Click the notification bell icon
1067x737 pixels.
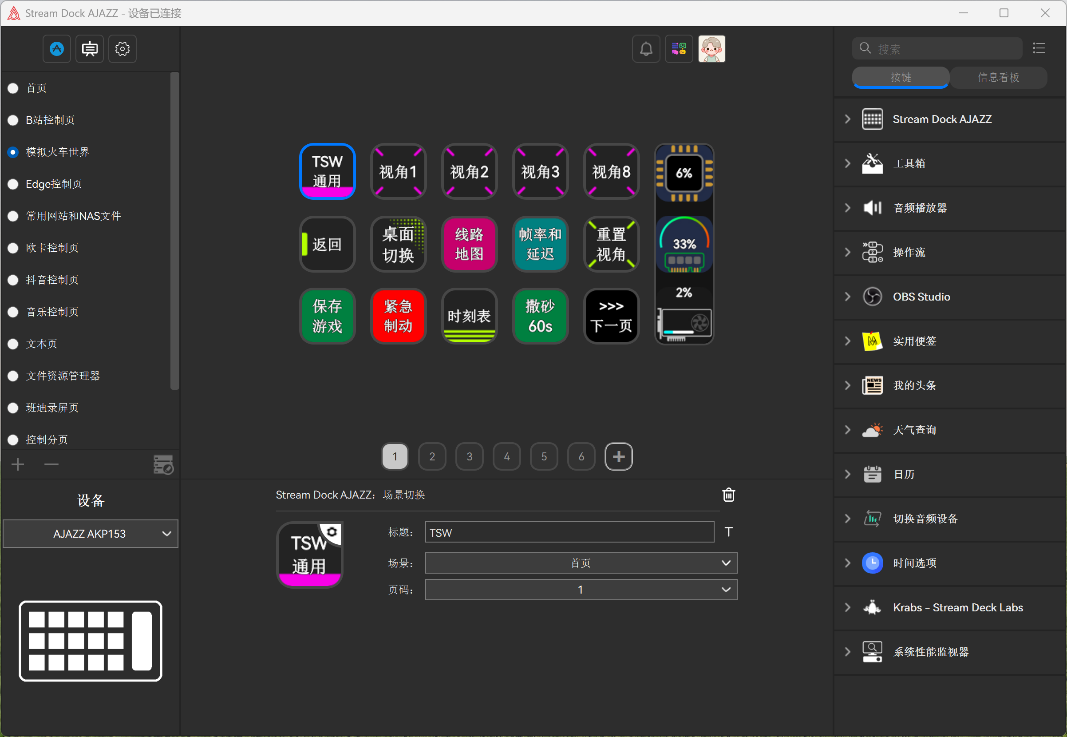646,49
